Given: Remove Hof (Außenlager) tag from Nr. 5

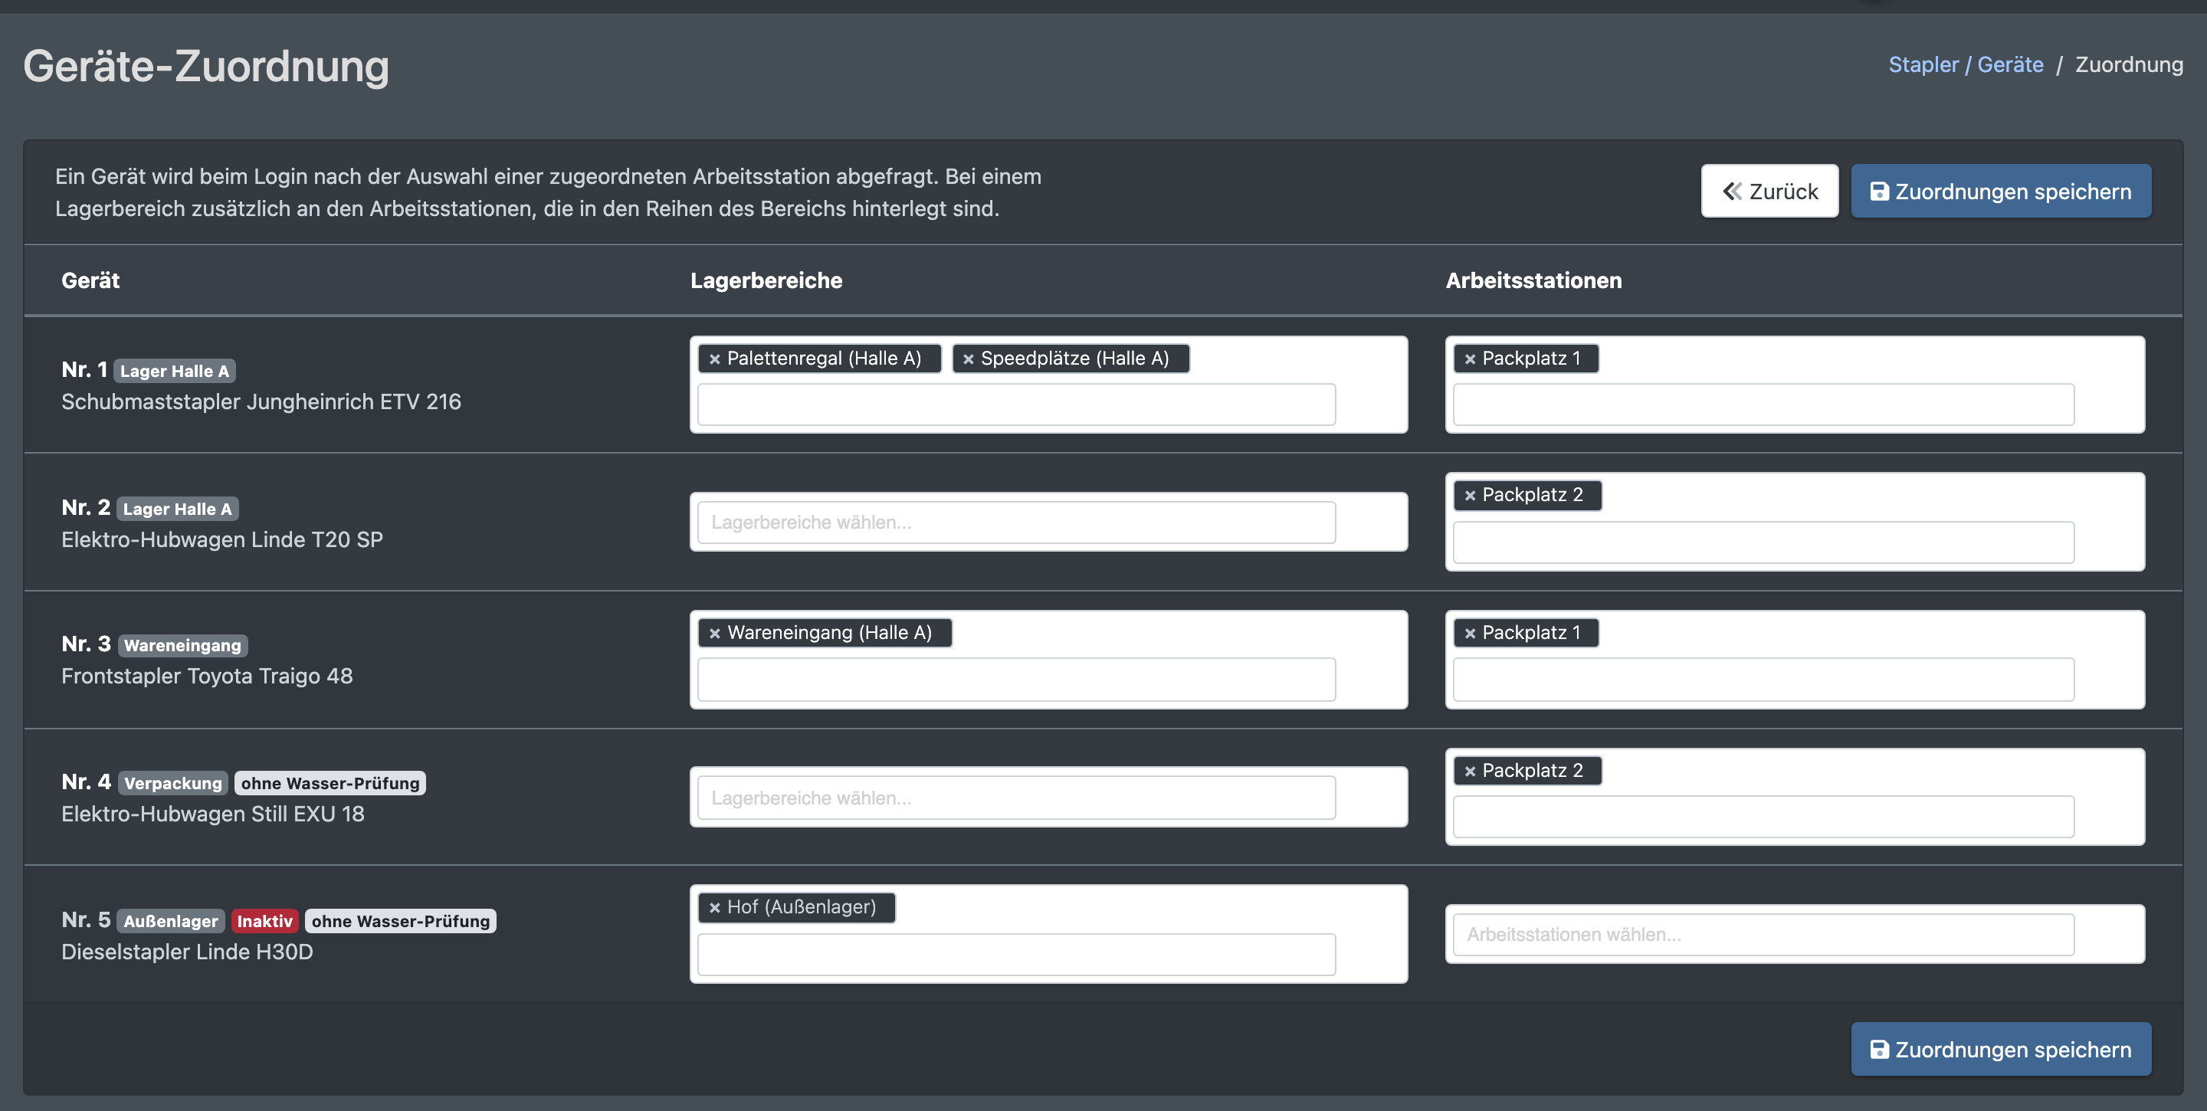Looking at the screenshot, I should coord(714,907).
